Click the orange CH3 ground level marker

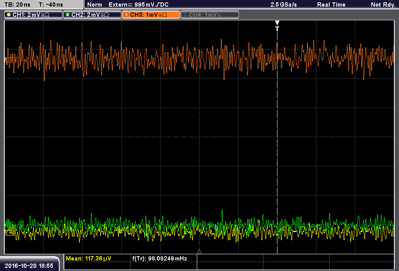coord(10,60)
